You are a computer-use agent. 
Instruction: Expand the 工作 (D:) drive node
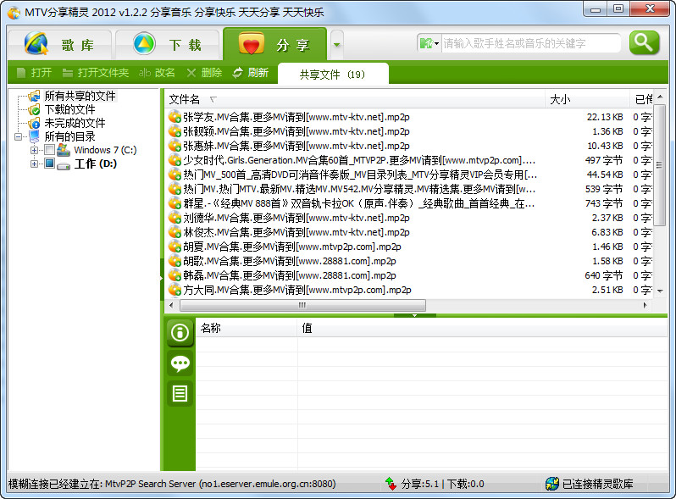34,164
